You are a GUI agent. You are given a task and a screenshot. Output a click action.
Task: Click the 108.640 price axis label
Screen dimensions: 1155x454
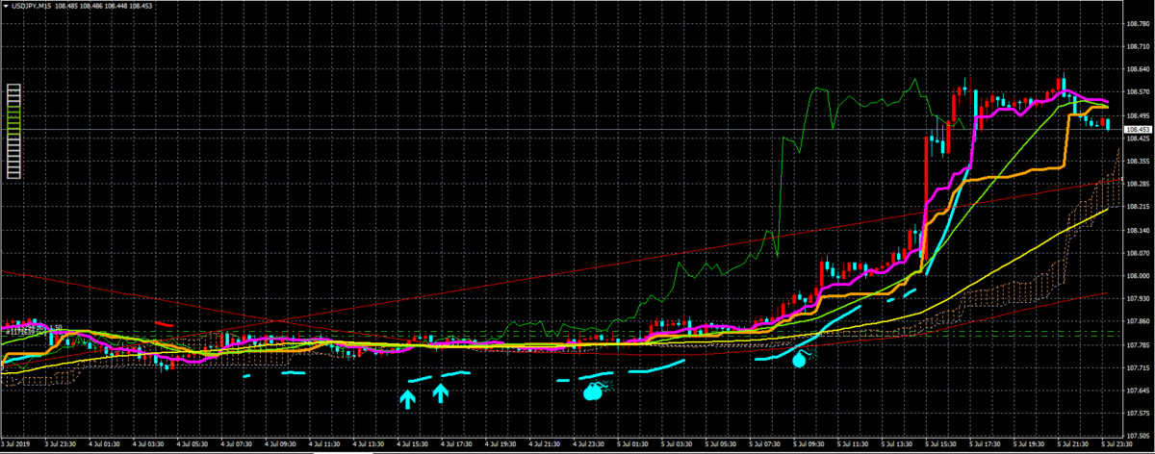(x=1138, y=68)
